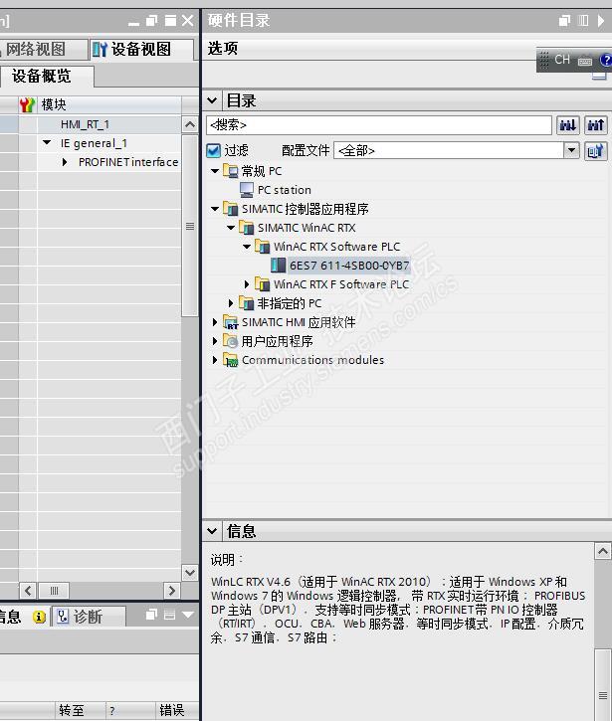Collapse the 常规 PC tree node

[x=215, y=171]
